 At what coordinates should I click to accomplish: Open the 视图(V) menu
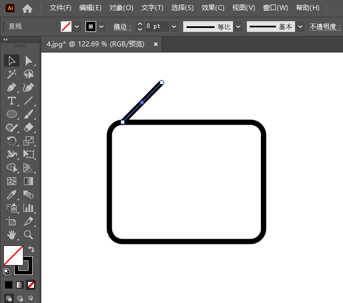[244, 8]
